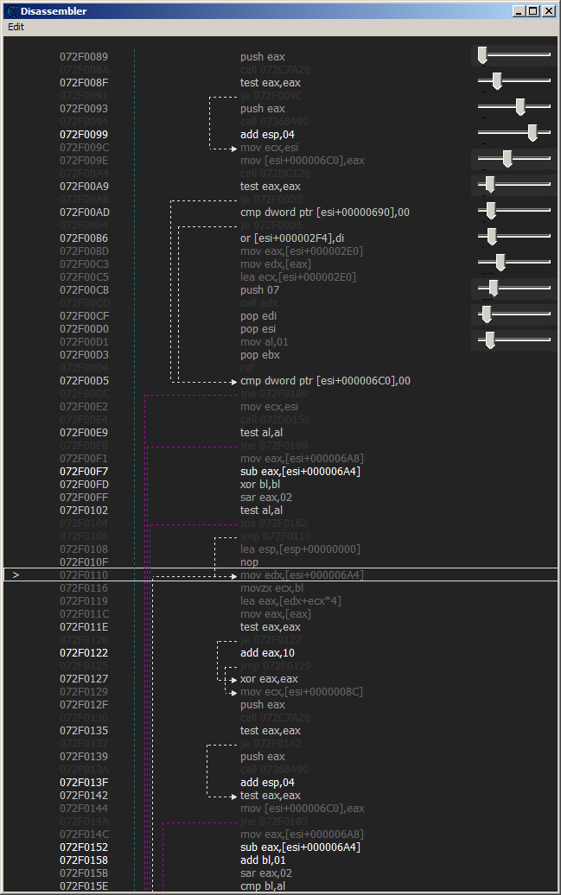This screenshot has height=895, width=561.
Task: Select instruction xor eax,eax at 072F0127
Action: pos(269,679)
